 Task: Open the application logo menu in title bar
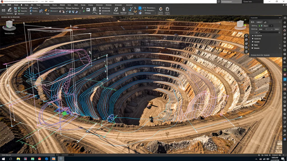coord(2,1)
